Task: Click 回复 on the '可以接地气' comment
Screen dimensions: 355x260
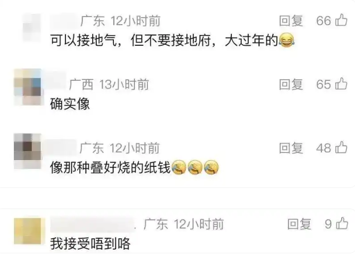Action: coord(291,21)
